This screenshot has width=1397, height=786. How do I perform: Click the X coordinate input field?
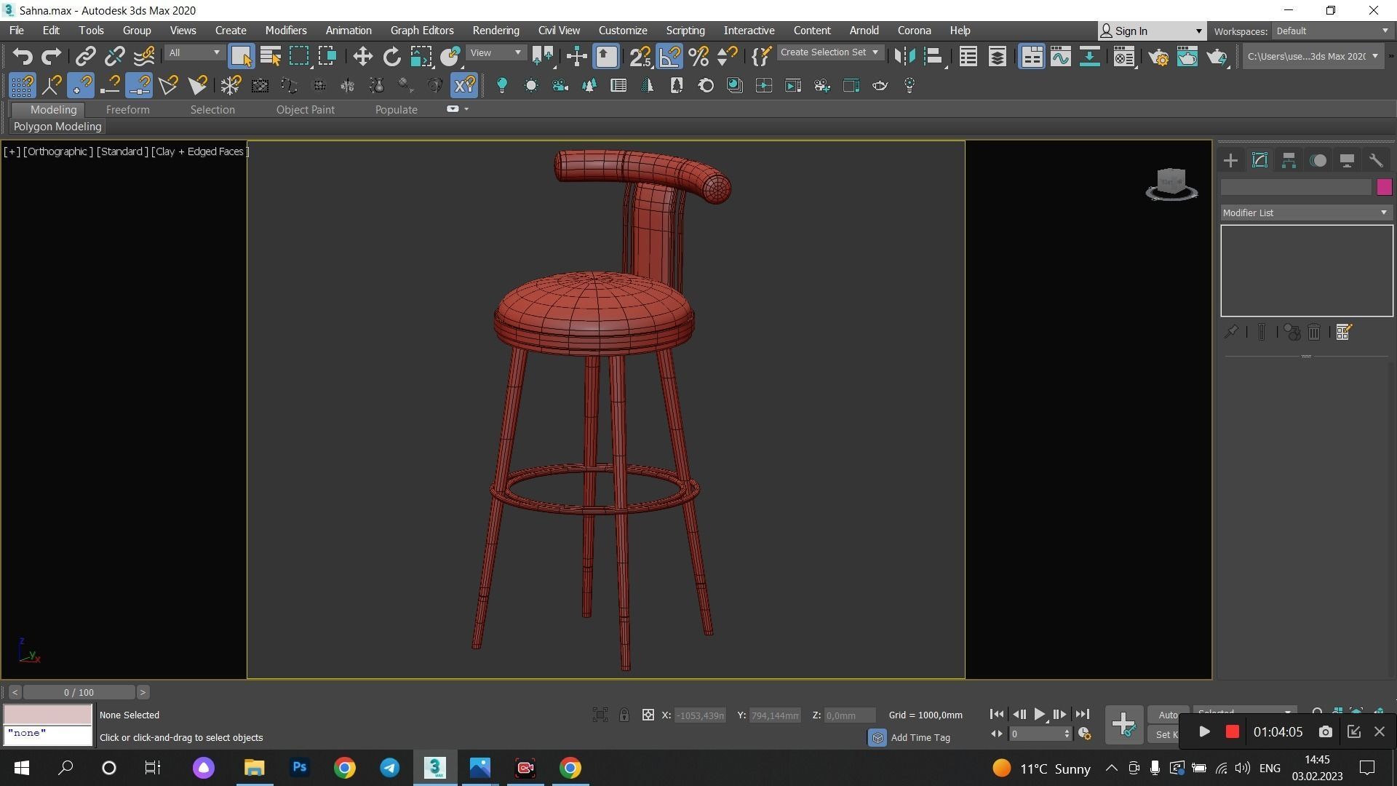click(x=700, y=715)
